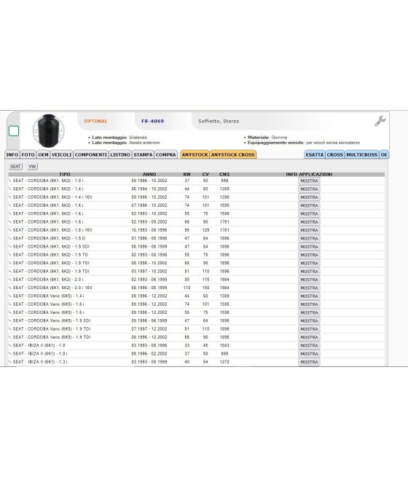Click magnifier icon for Cordoba 2.0 i 16V
This screenshot has height=477, width=408.
[x=10, y=288]
